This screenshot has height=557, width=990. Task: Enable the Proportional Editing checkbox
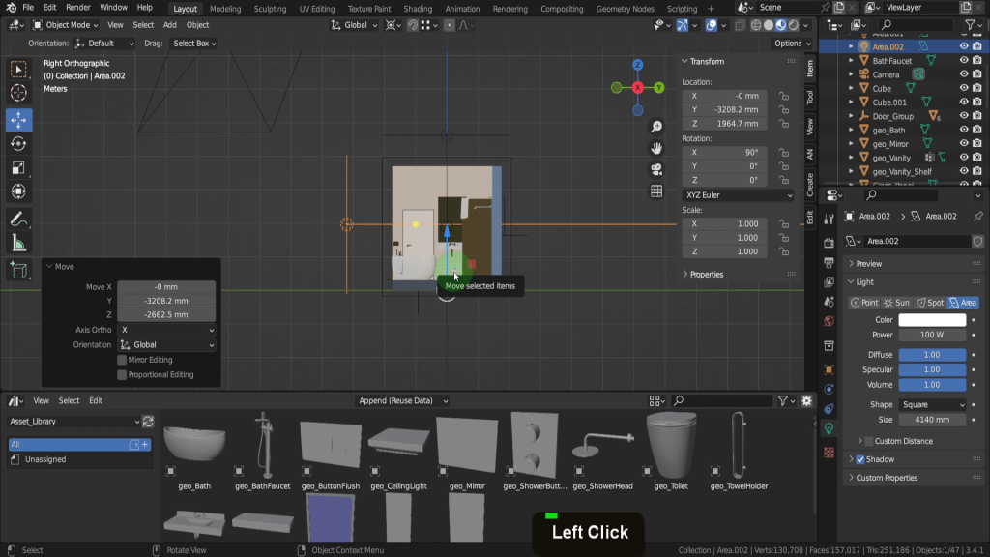(122, 374)
